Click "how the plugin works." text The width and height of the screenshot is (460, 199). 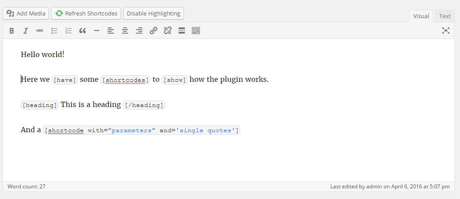[x=229, y=80]
